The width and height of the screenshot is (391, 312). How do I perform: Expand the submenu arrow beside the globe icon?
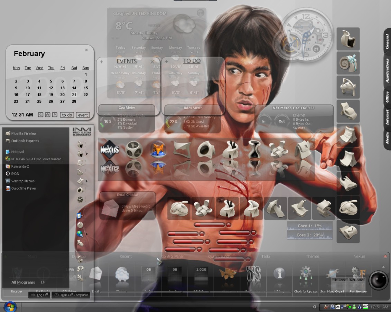pyautogui.click(x=87, y=234)
